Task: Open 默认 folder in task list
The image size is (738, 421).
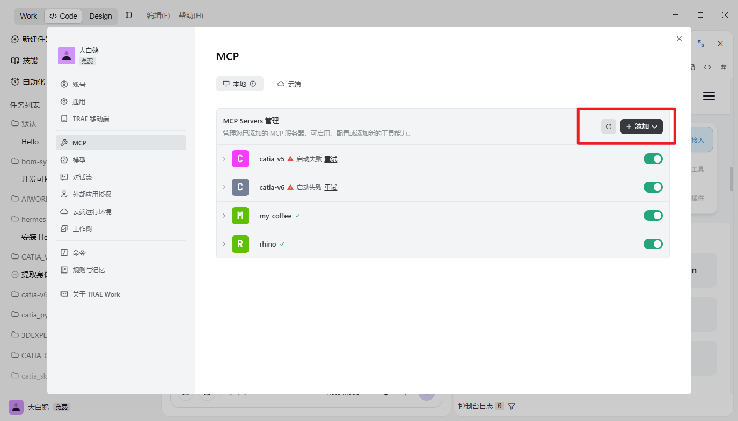Action: (24, 123)
